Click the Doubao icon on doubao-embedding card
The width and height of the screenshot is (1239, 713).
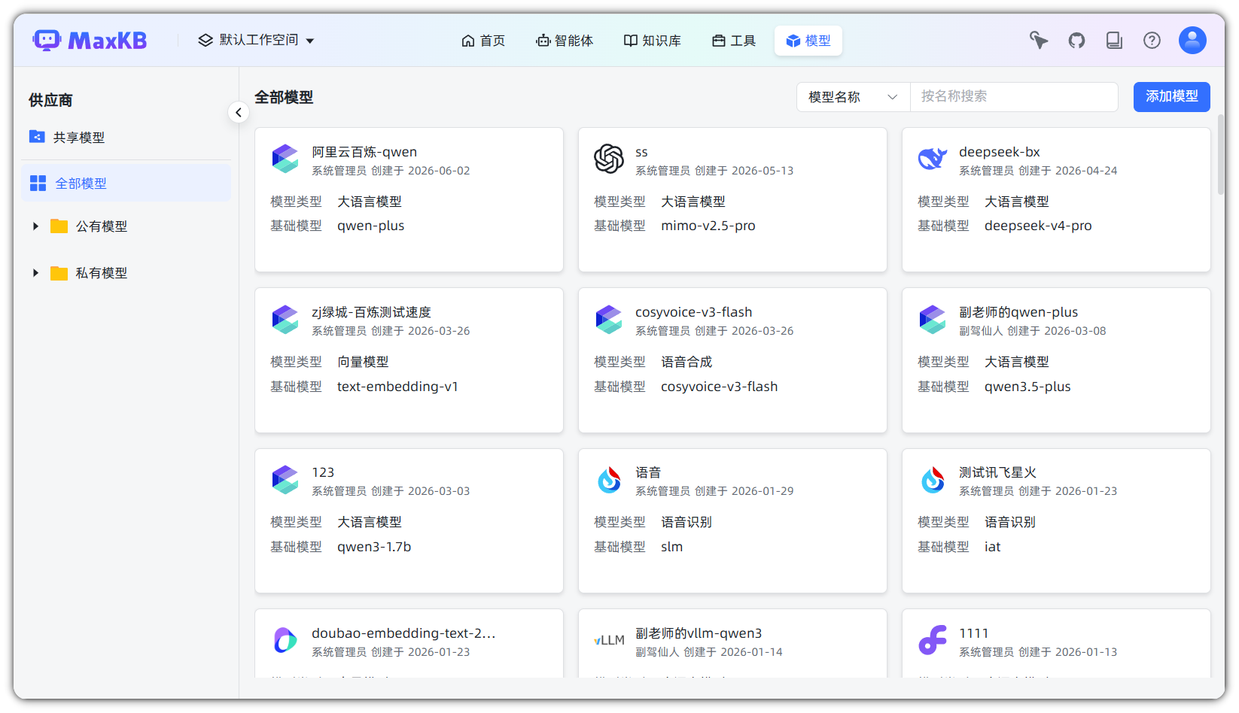click(285, 641)
